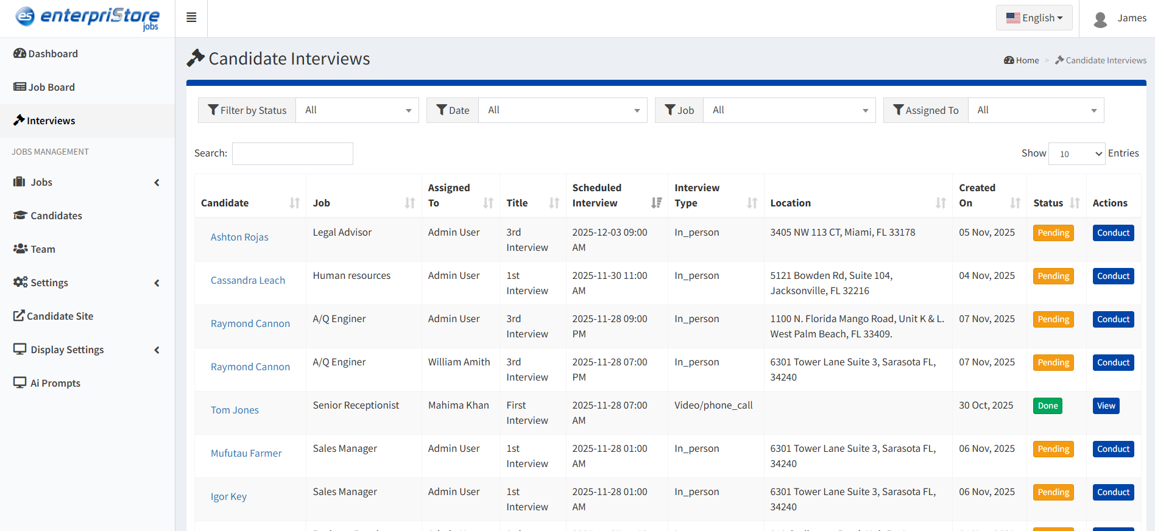Change the Show entries count dropdown
Image resolution: width=1155 pixels, height=531 pixels.
pyautogui.click(x=1076, y=153)
